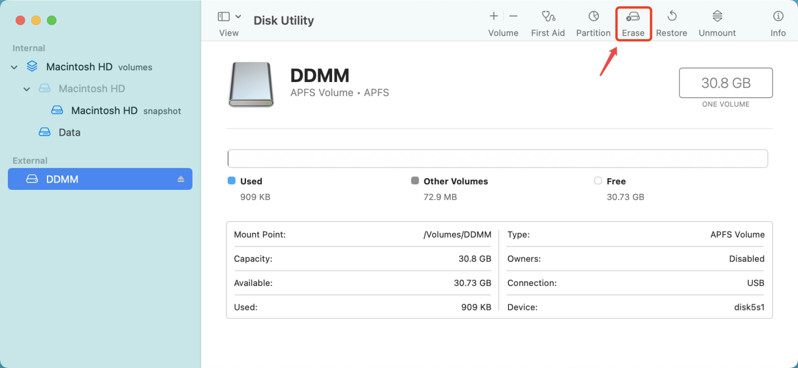Add a new APFS volume
Image resolution: width=798 pixels, height=368 pixels.
tap(493, 17)
